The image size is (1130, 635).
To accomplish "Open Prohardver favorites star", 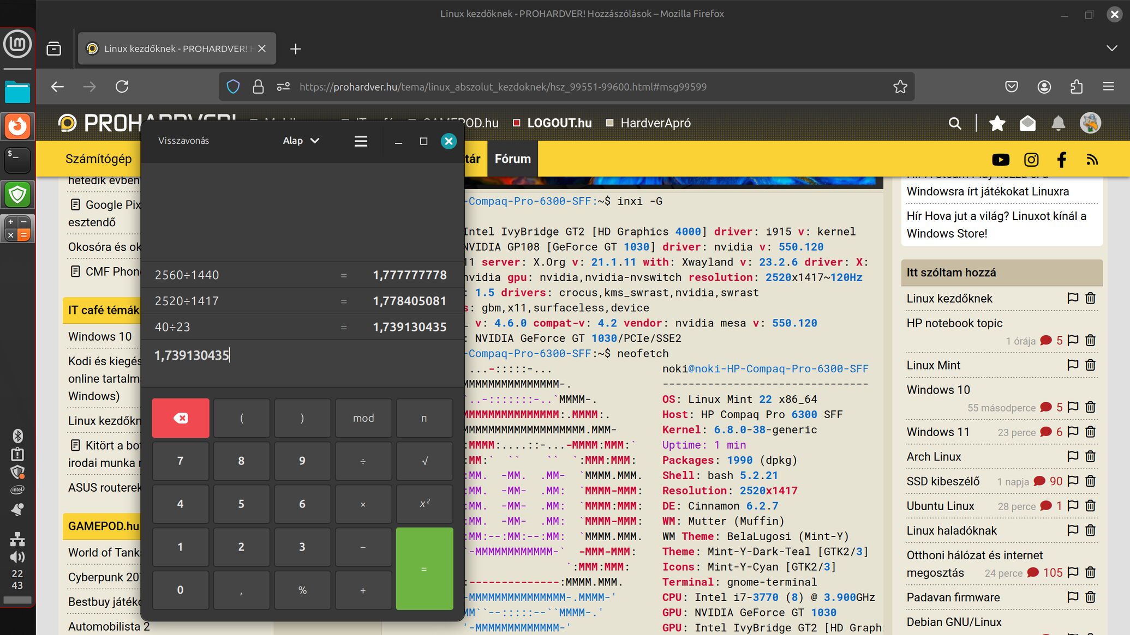I will (997, 123).
